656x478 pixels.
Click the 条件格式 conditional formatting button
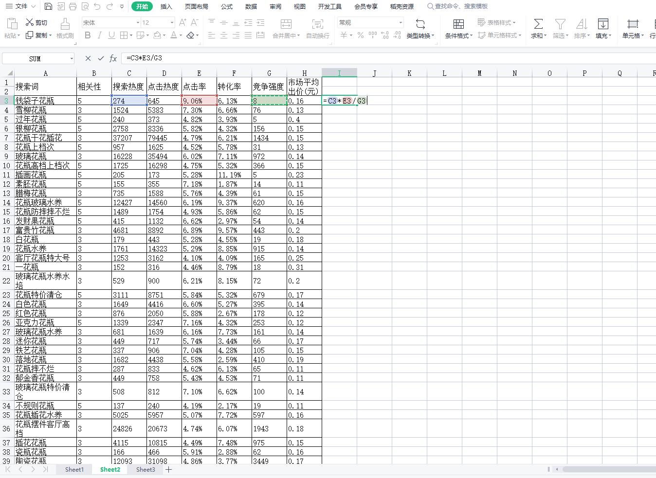click(458, 28)
